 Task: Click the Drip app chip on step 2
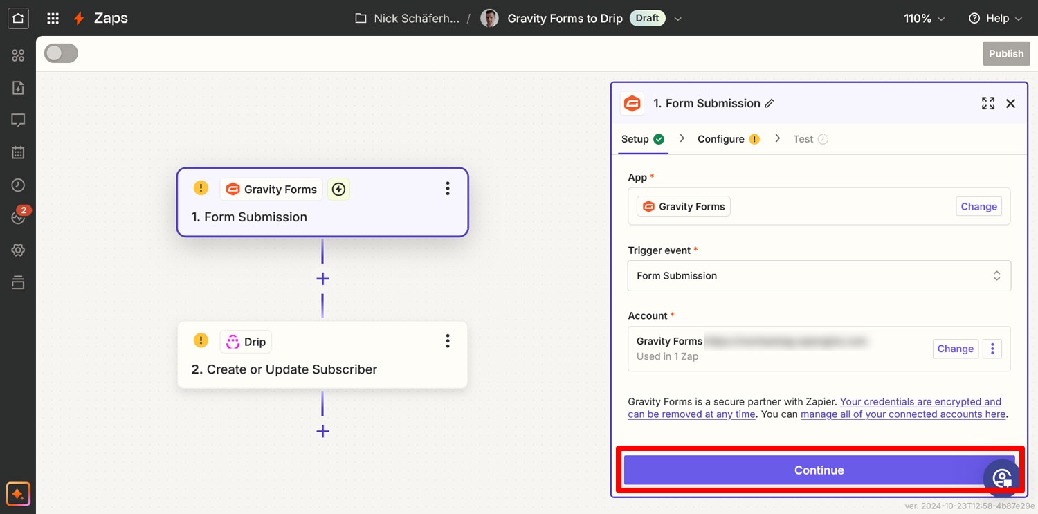pyautogui.click(x=246, y=342)
